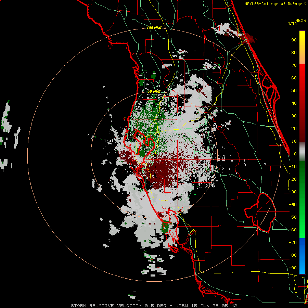308x308 pixels.
Task: Select the -80 value on velocity scale
Action: coord(293,255)
